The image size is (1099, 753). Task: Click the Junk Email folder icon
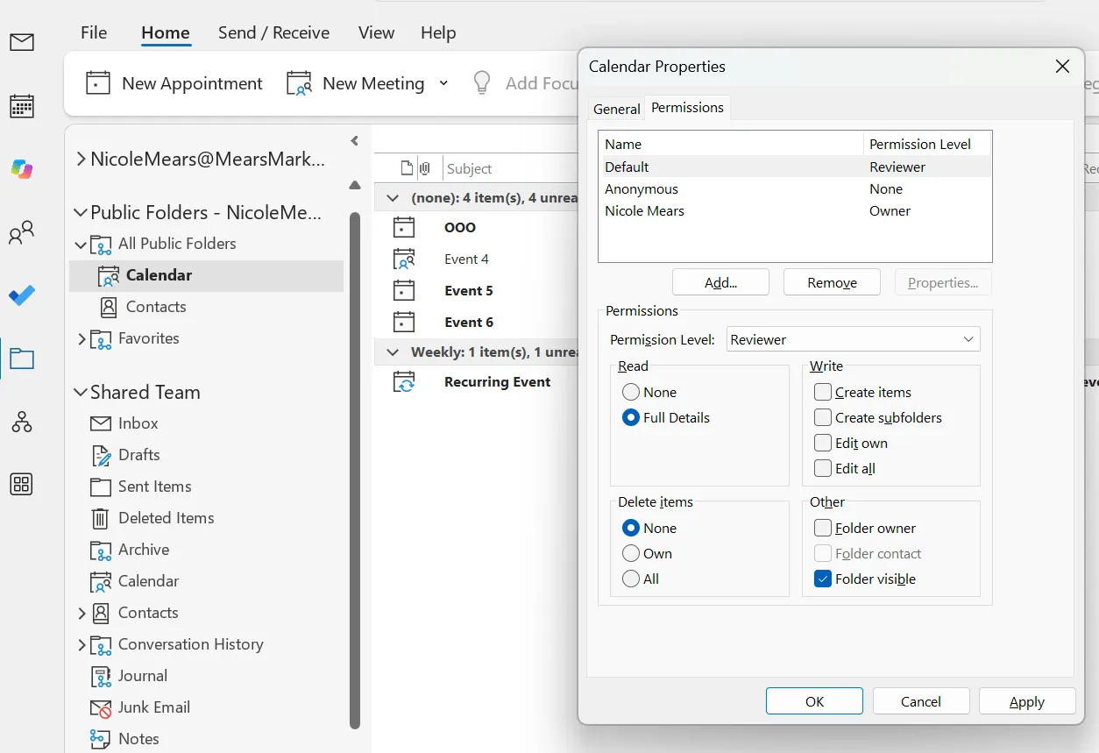[103, 707]
